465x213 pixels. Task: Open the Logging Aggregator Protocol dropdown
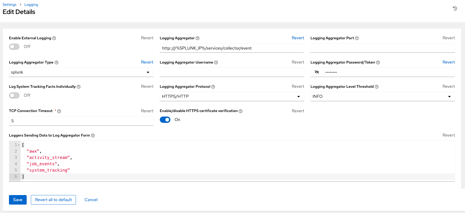click(x=232, y=96)
